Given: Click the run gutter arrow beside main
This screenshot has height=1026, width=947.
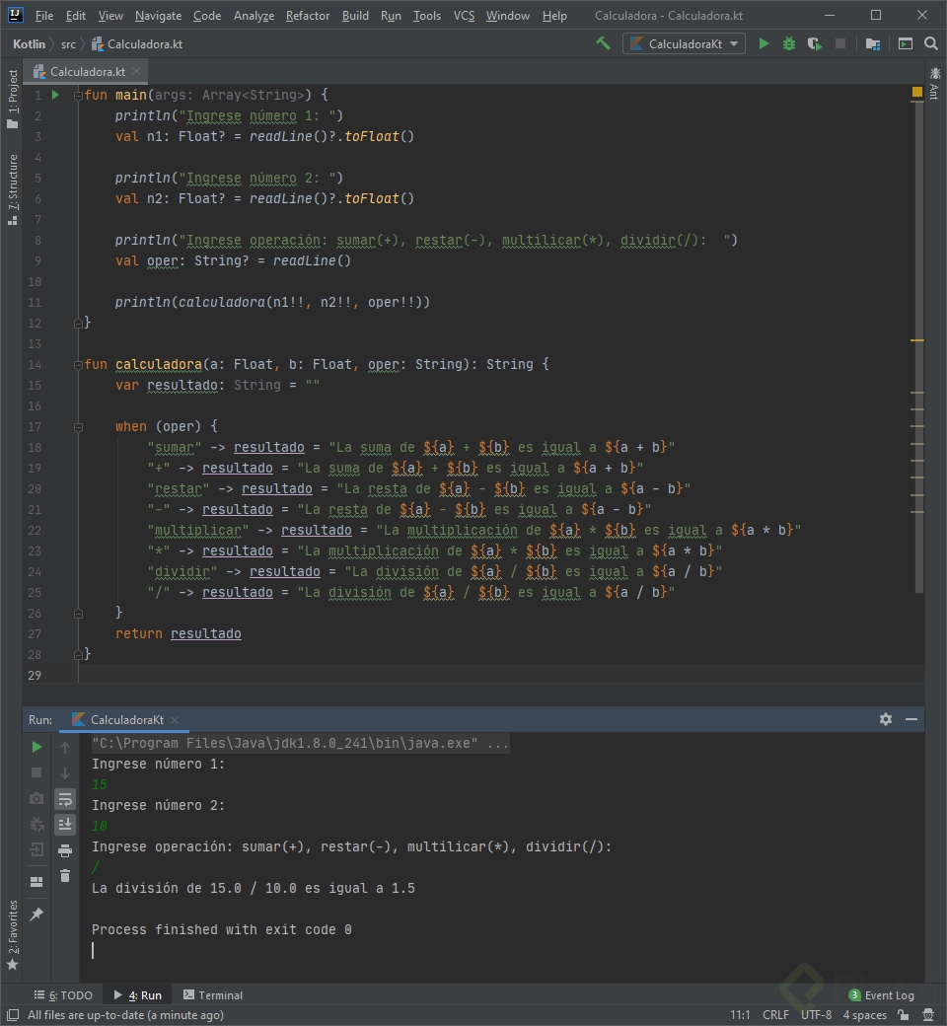Looking at the screenshot, I should pos(55,95).
